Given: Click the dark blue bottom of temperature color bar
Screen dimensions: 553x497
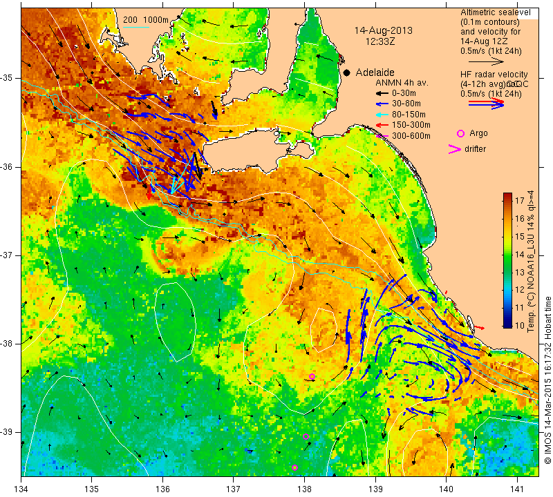Looking at the screenshot, I should pyautogui.click(x=507, y=324).
